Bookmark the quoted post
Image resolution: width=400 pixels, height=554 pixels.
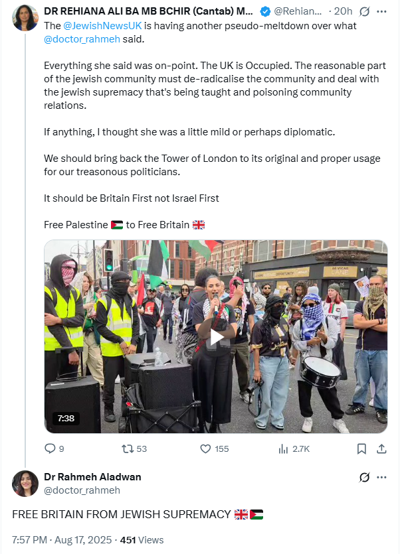pyautogui.click(x=361, y=449)
